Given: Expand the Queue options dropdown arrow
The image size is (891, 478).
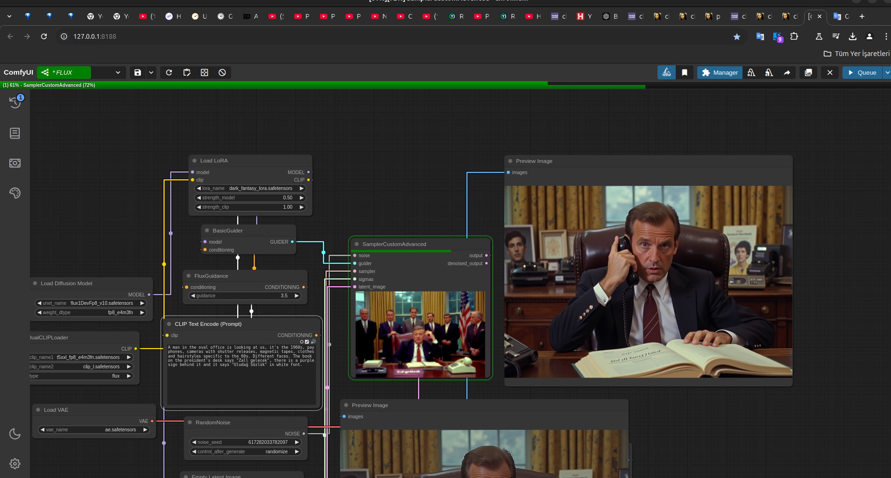Looking at the screenshot, I should (x=887, y=72).
